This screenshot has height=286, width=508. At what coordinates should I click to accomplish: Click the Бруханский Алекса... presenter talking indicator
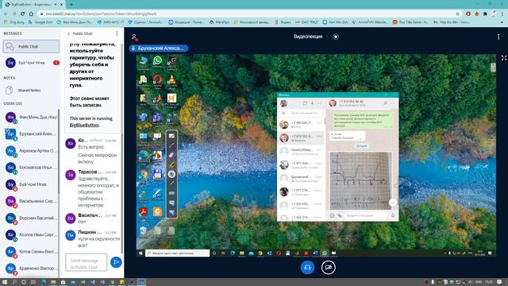click(x=159, y=48)
